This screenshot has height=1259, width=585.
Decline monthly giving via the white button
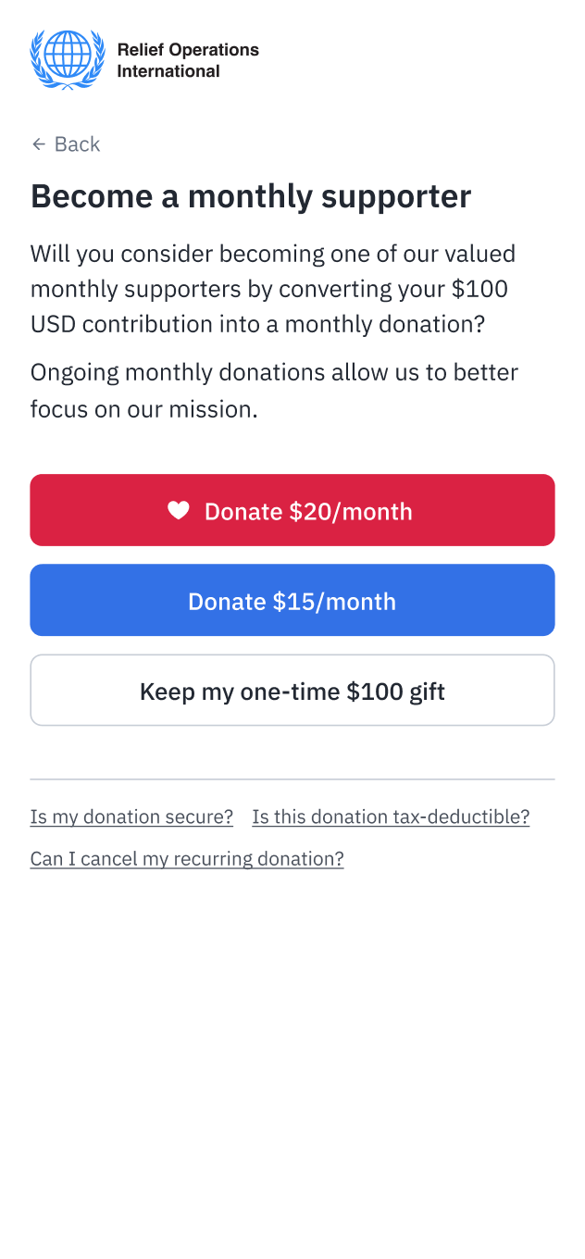(x=292, y=690)
